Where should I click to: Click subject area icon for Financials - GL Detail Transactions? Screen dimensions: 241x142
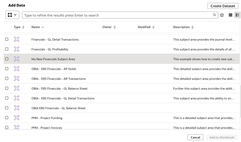click(x=16, y=39)
